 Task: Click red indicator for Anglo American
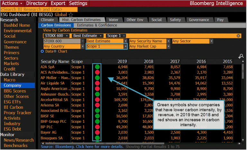(97, 89)
